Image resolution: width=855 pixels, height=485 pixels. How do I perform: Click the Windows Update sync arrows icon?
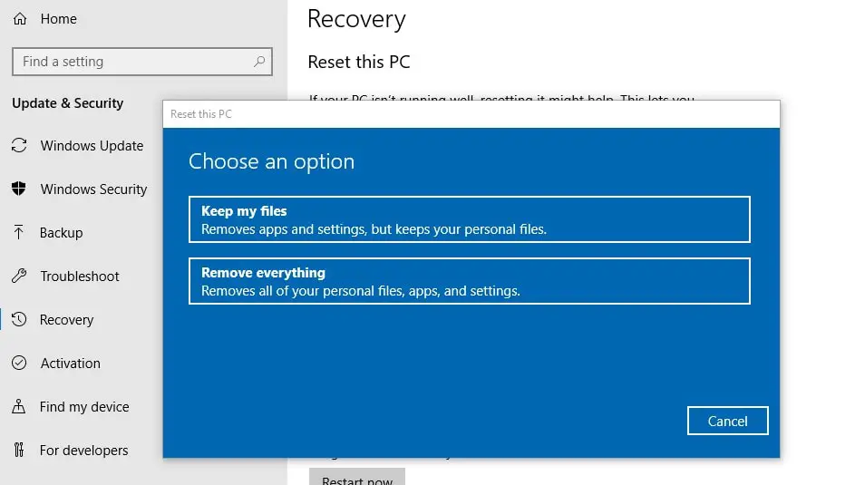pos(19,146)
